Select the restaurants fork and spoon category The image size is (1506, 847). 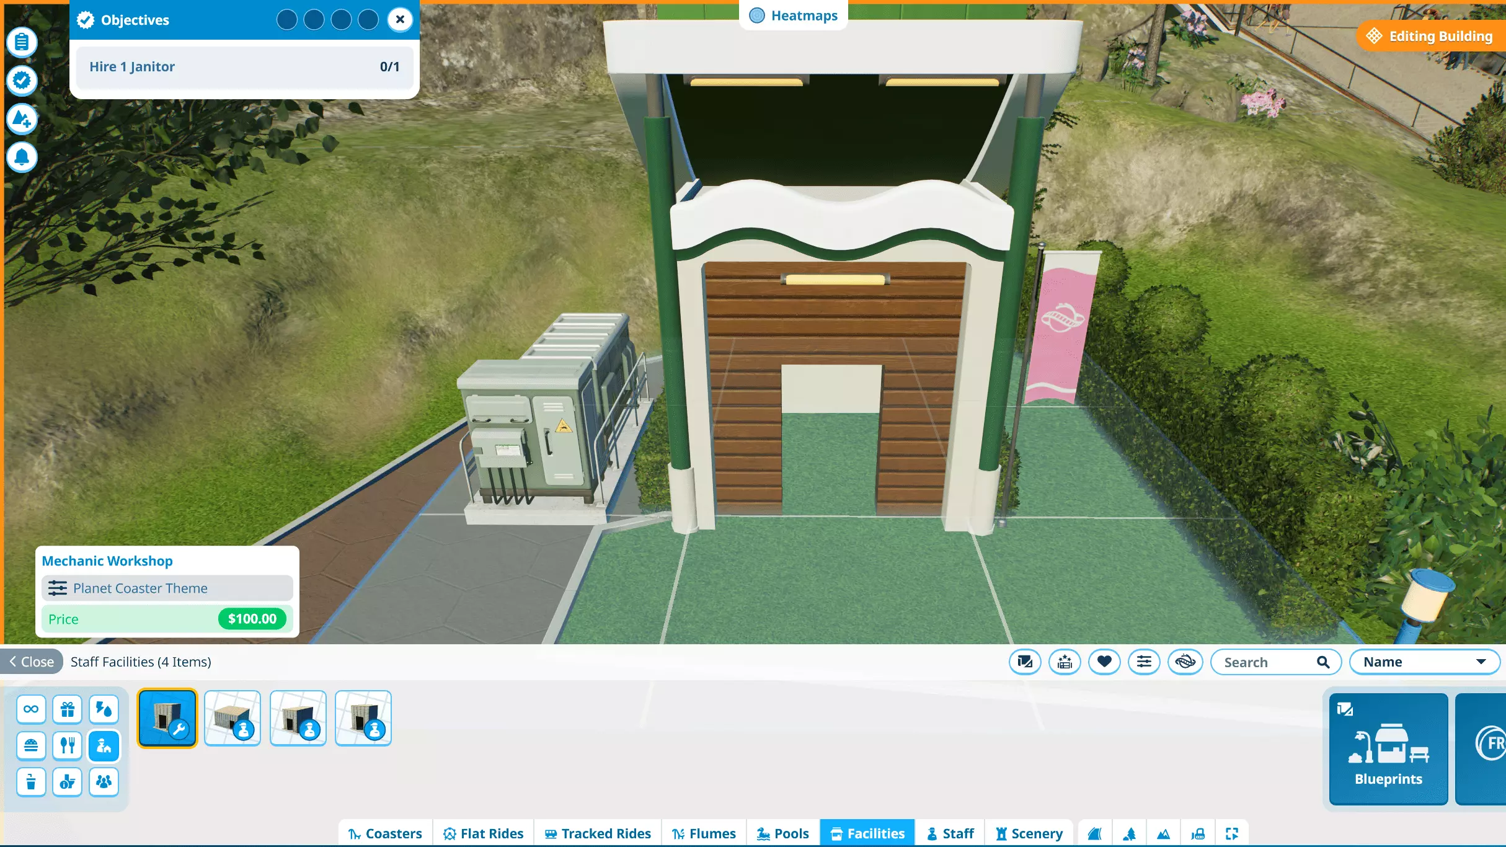pos(67,745)
